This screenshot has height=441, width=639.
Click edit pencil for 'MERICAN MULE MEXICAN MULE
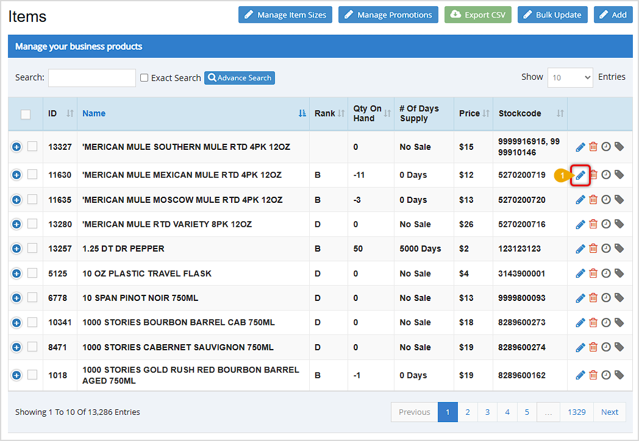(x=580, y=175)
